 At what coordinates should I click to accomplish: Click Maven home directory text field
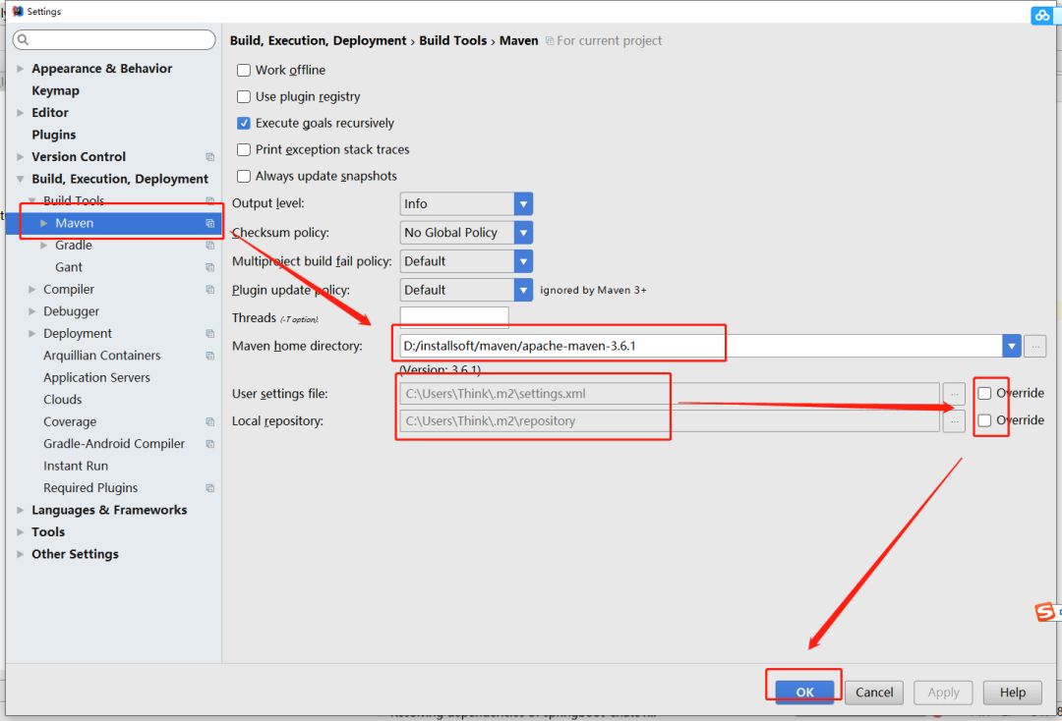coord(700,346)
